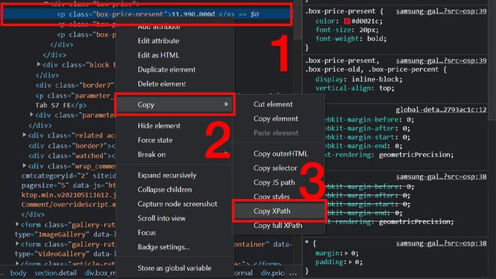
Task: Click the display: inline-block declaration
Action: 359,79
